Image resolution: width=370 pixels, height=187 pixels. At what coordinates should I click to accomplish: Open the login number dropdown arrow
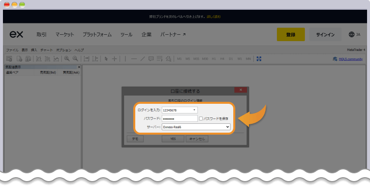tap(194, 110)
